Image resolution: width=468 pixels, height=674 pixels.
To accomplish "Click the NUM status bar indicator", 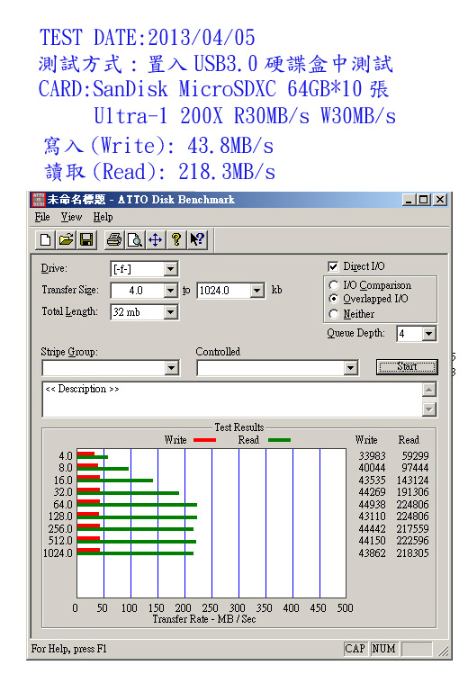I will [383, 649].
